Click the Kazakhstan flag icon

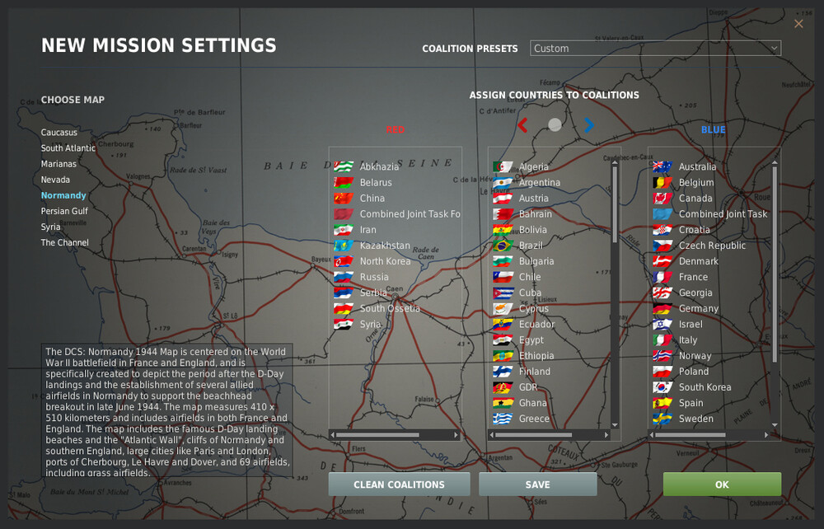[x=344, y=246]
